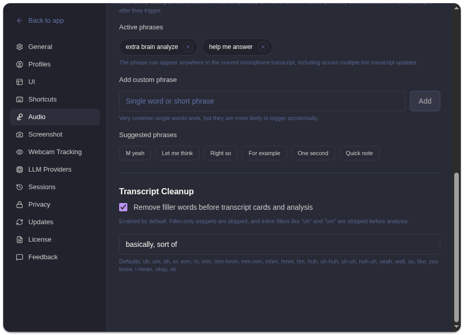Click the Sessions history icon
This screenshot has height=335, width=464.
[x=20, y=187]
